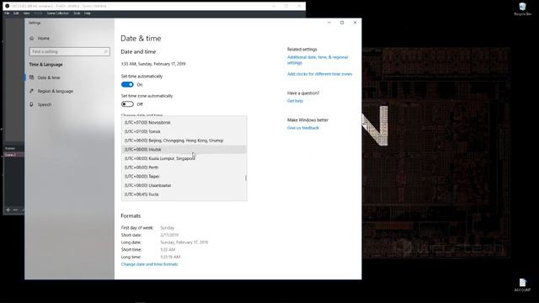539x303 pixels.
Task: Open OBS File menu
Action: pos(7,13)
